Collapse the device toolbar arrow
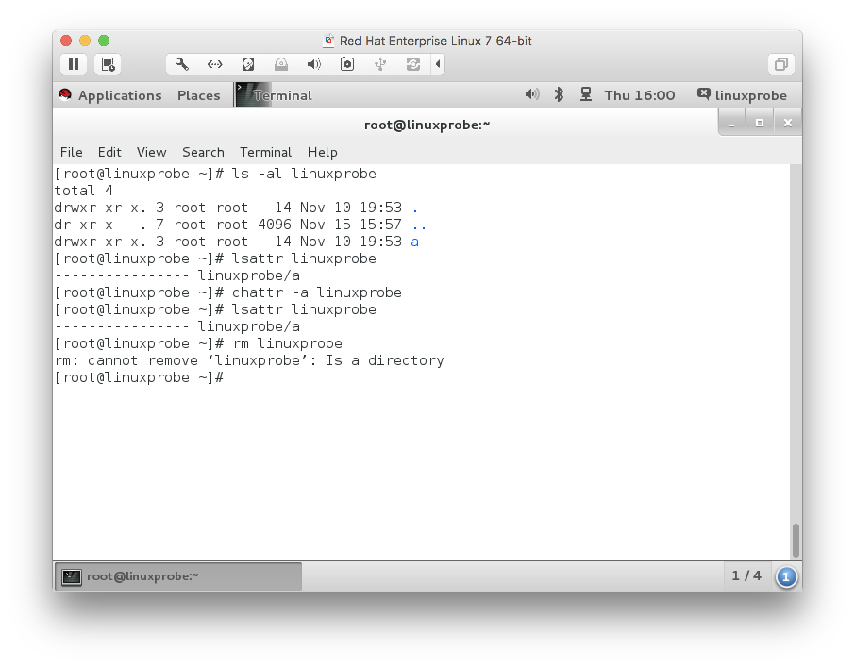Viewport: 855px width, 667px height. point(438,64)
